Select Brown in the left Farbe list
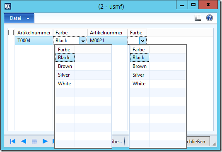The width and height of the screenshot is (222, 152). [x=65, y=66]
